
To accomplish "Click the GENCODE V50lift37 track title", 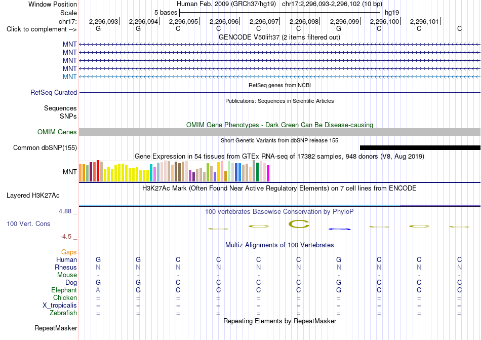I will tap(279, 37).
